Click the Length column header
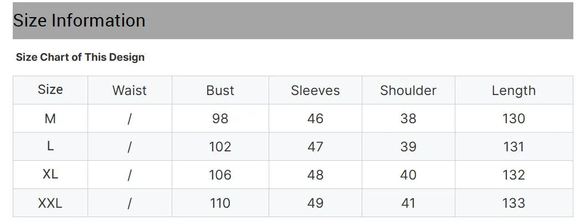The height and width of the screenshot is (221, 580). (514, 91)
